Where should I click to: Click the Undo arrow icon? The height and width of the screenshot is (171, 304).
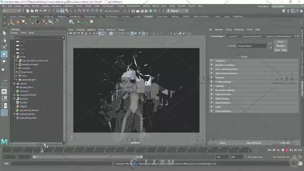[41, 11]
